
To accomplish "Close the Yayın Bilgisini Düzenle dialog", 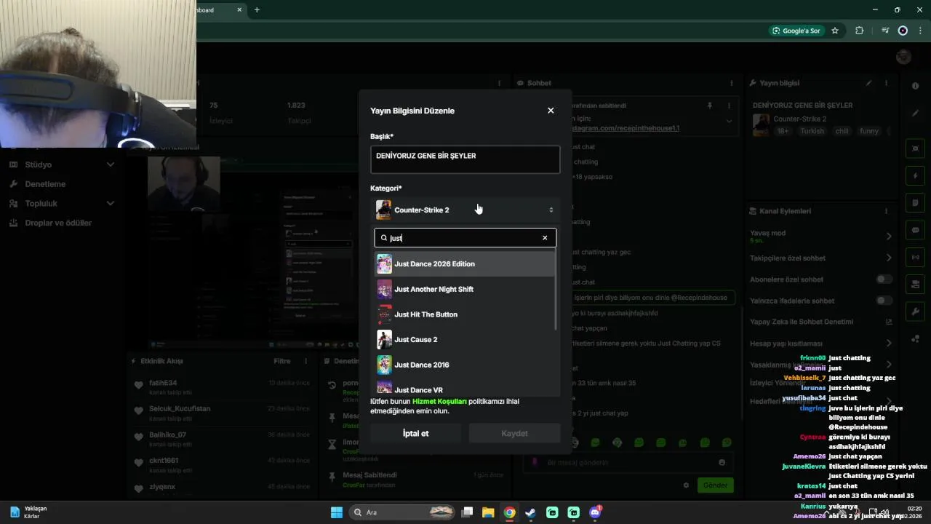I will [x=551, y=111].
